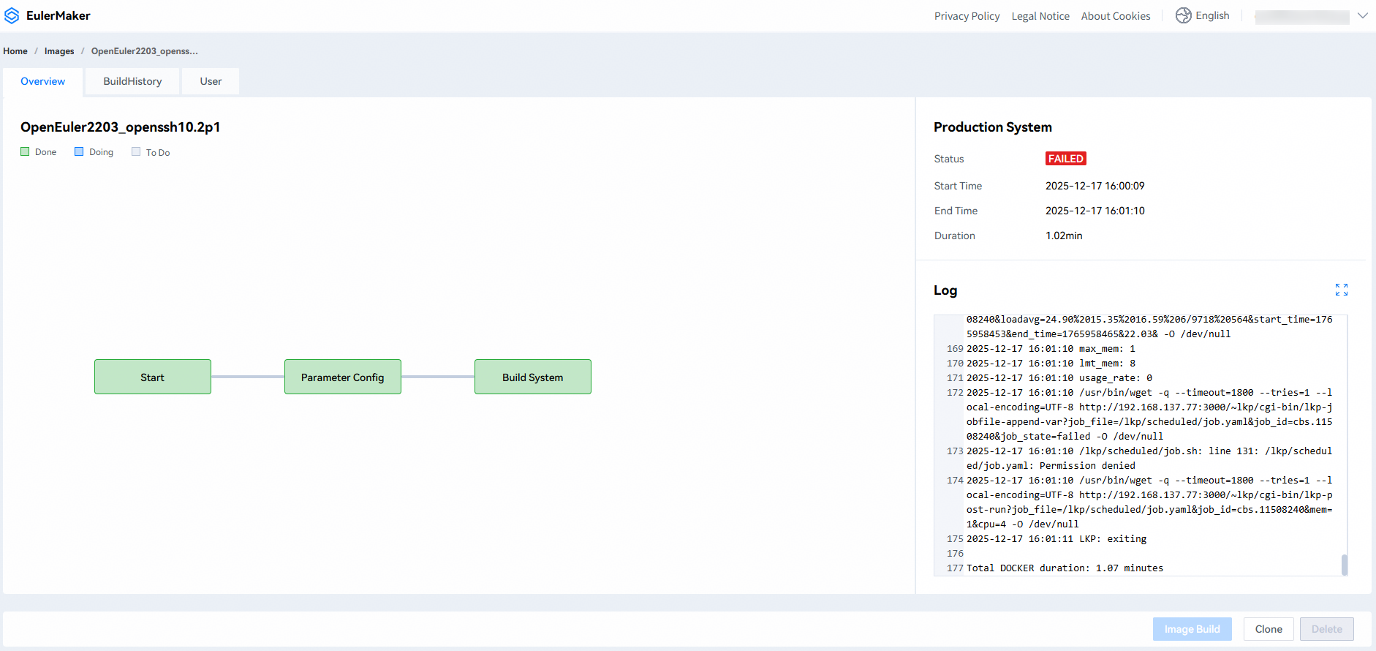
Task: Click the blue Doing legend swatch
Action: (79, 151)
